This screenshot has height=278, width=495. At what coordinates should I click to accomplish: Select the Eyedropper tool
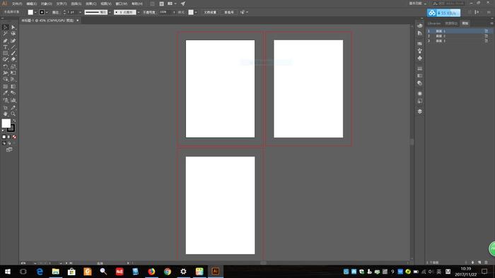(x=6, y=92)
